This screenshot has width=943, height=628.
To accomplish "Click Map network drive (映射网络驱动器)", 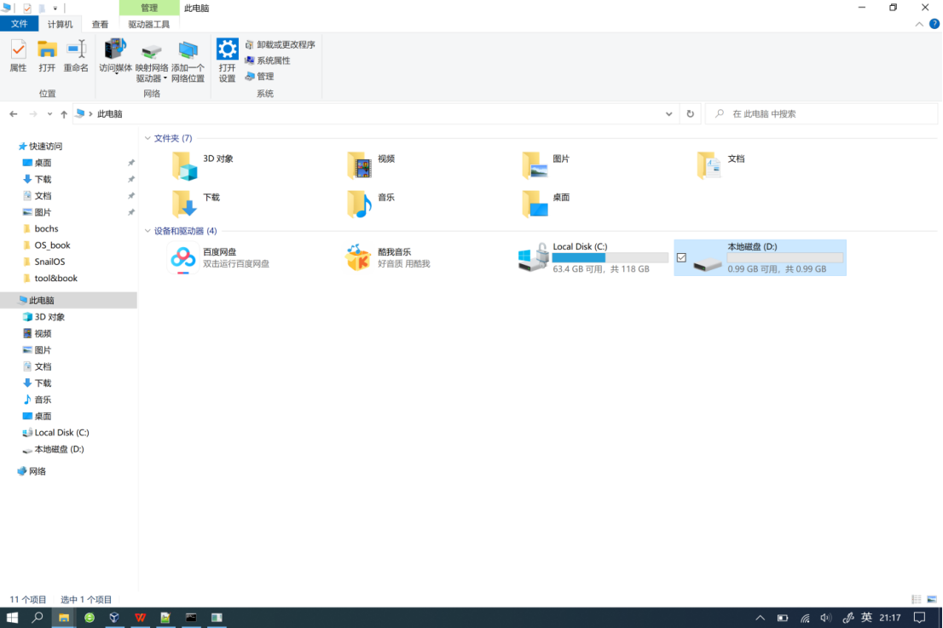I will tap(152, 61).
